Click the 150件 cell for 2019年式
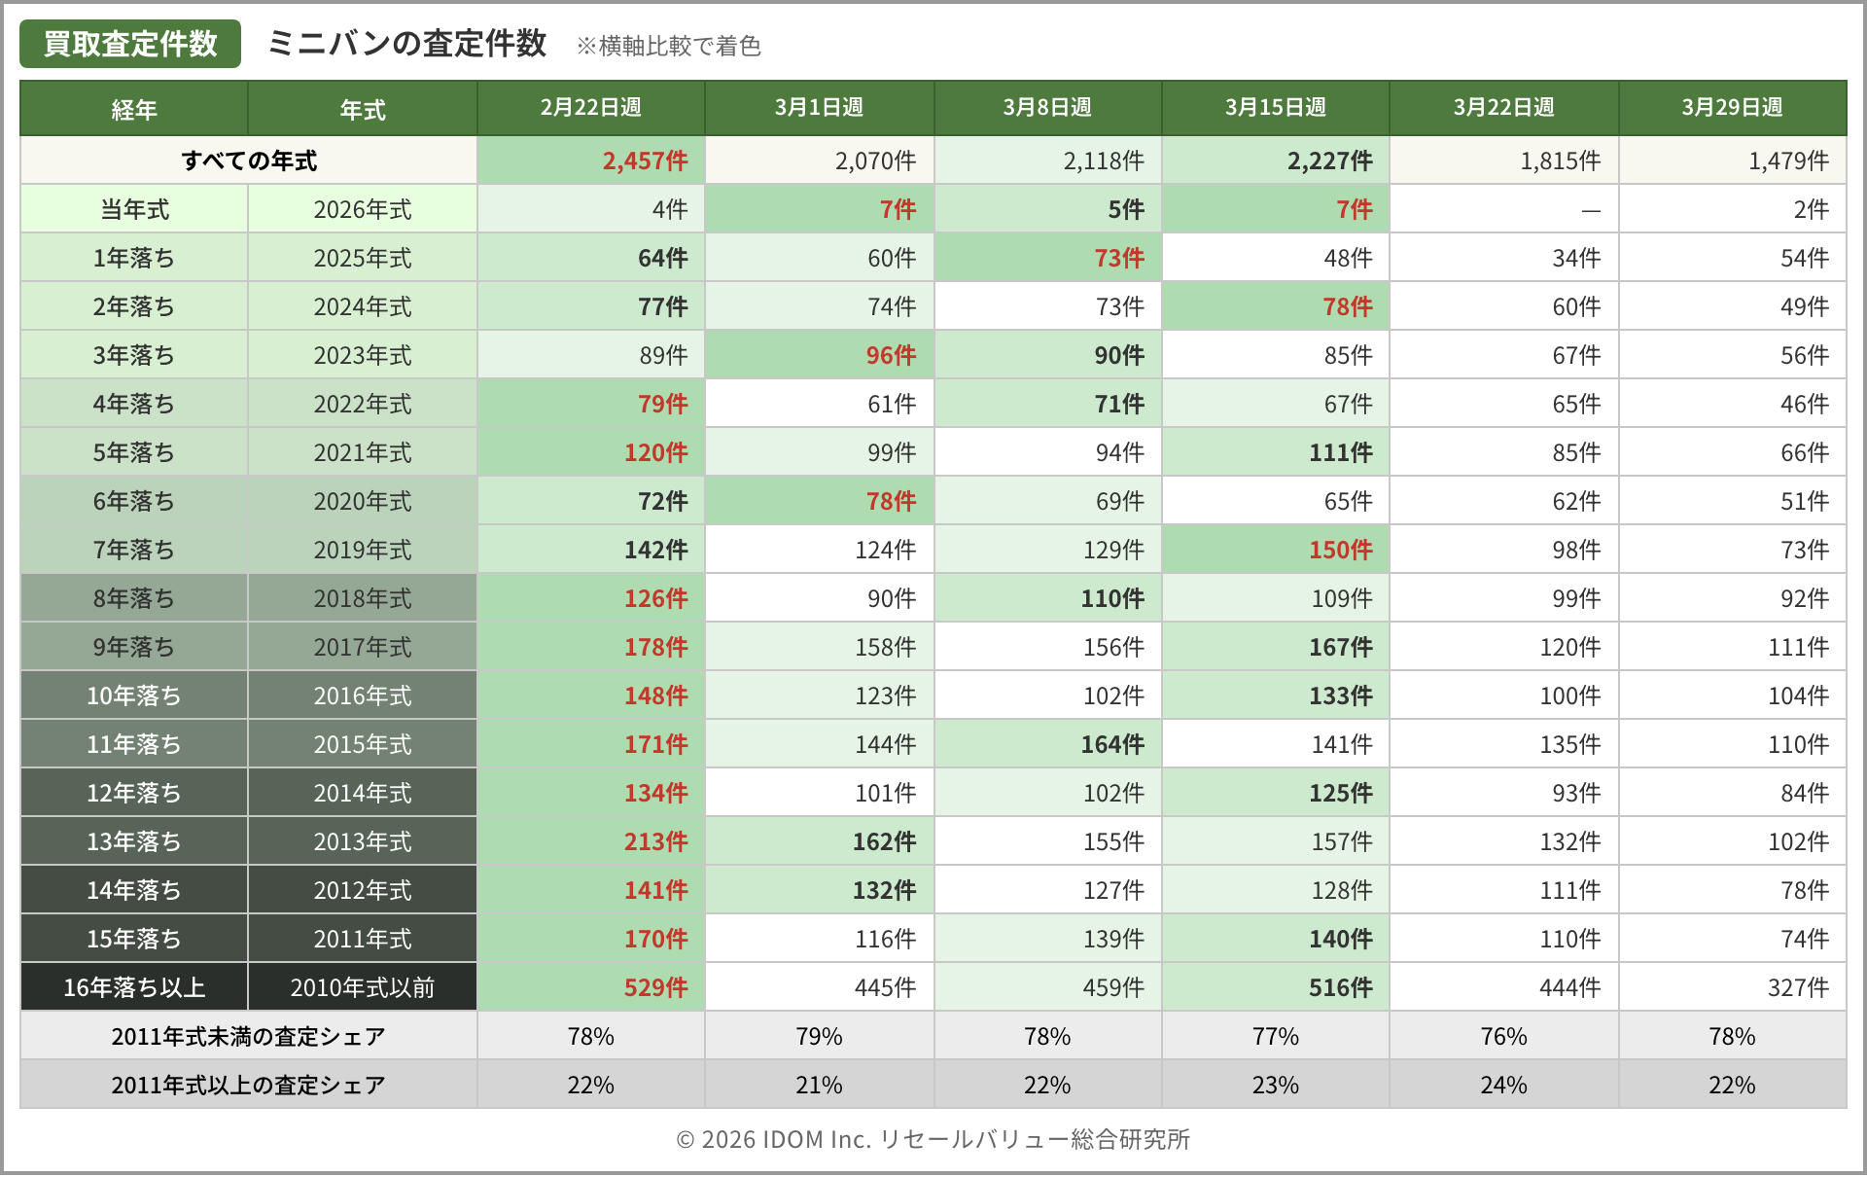This screenshot has height=1177, width=1867. (x=1339, y=550)
